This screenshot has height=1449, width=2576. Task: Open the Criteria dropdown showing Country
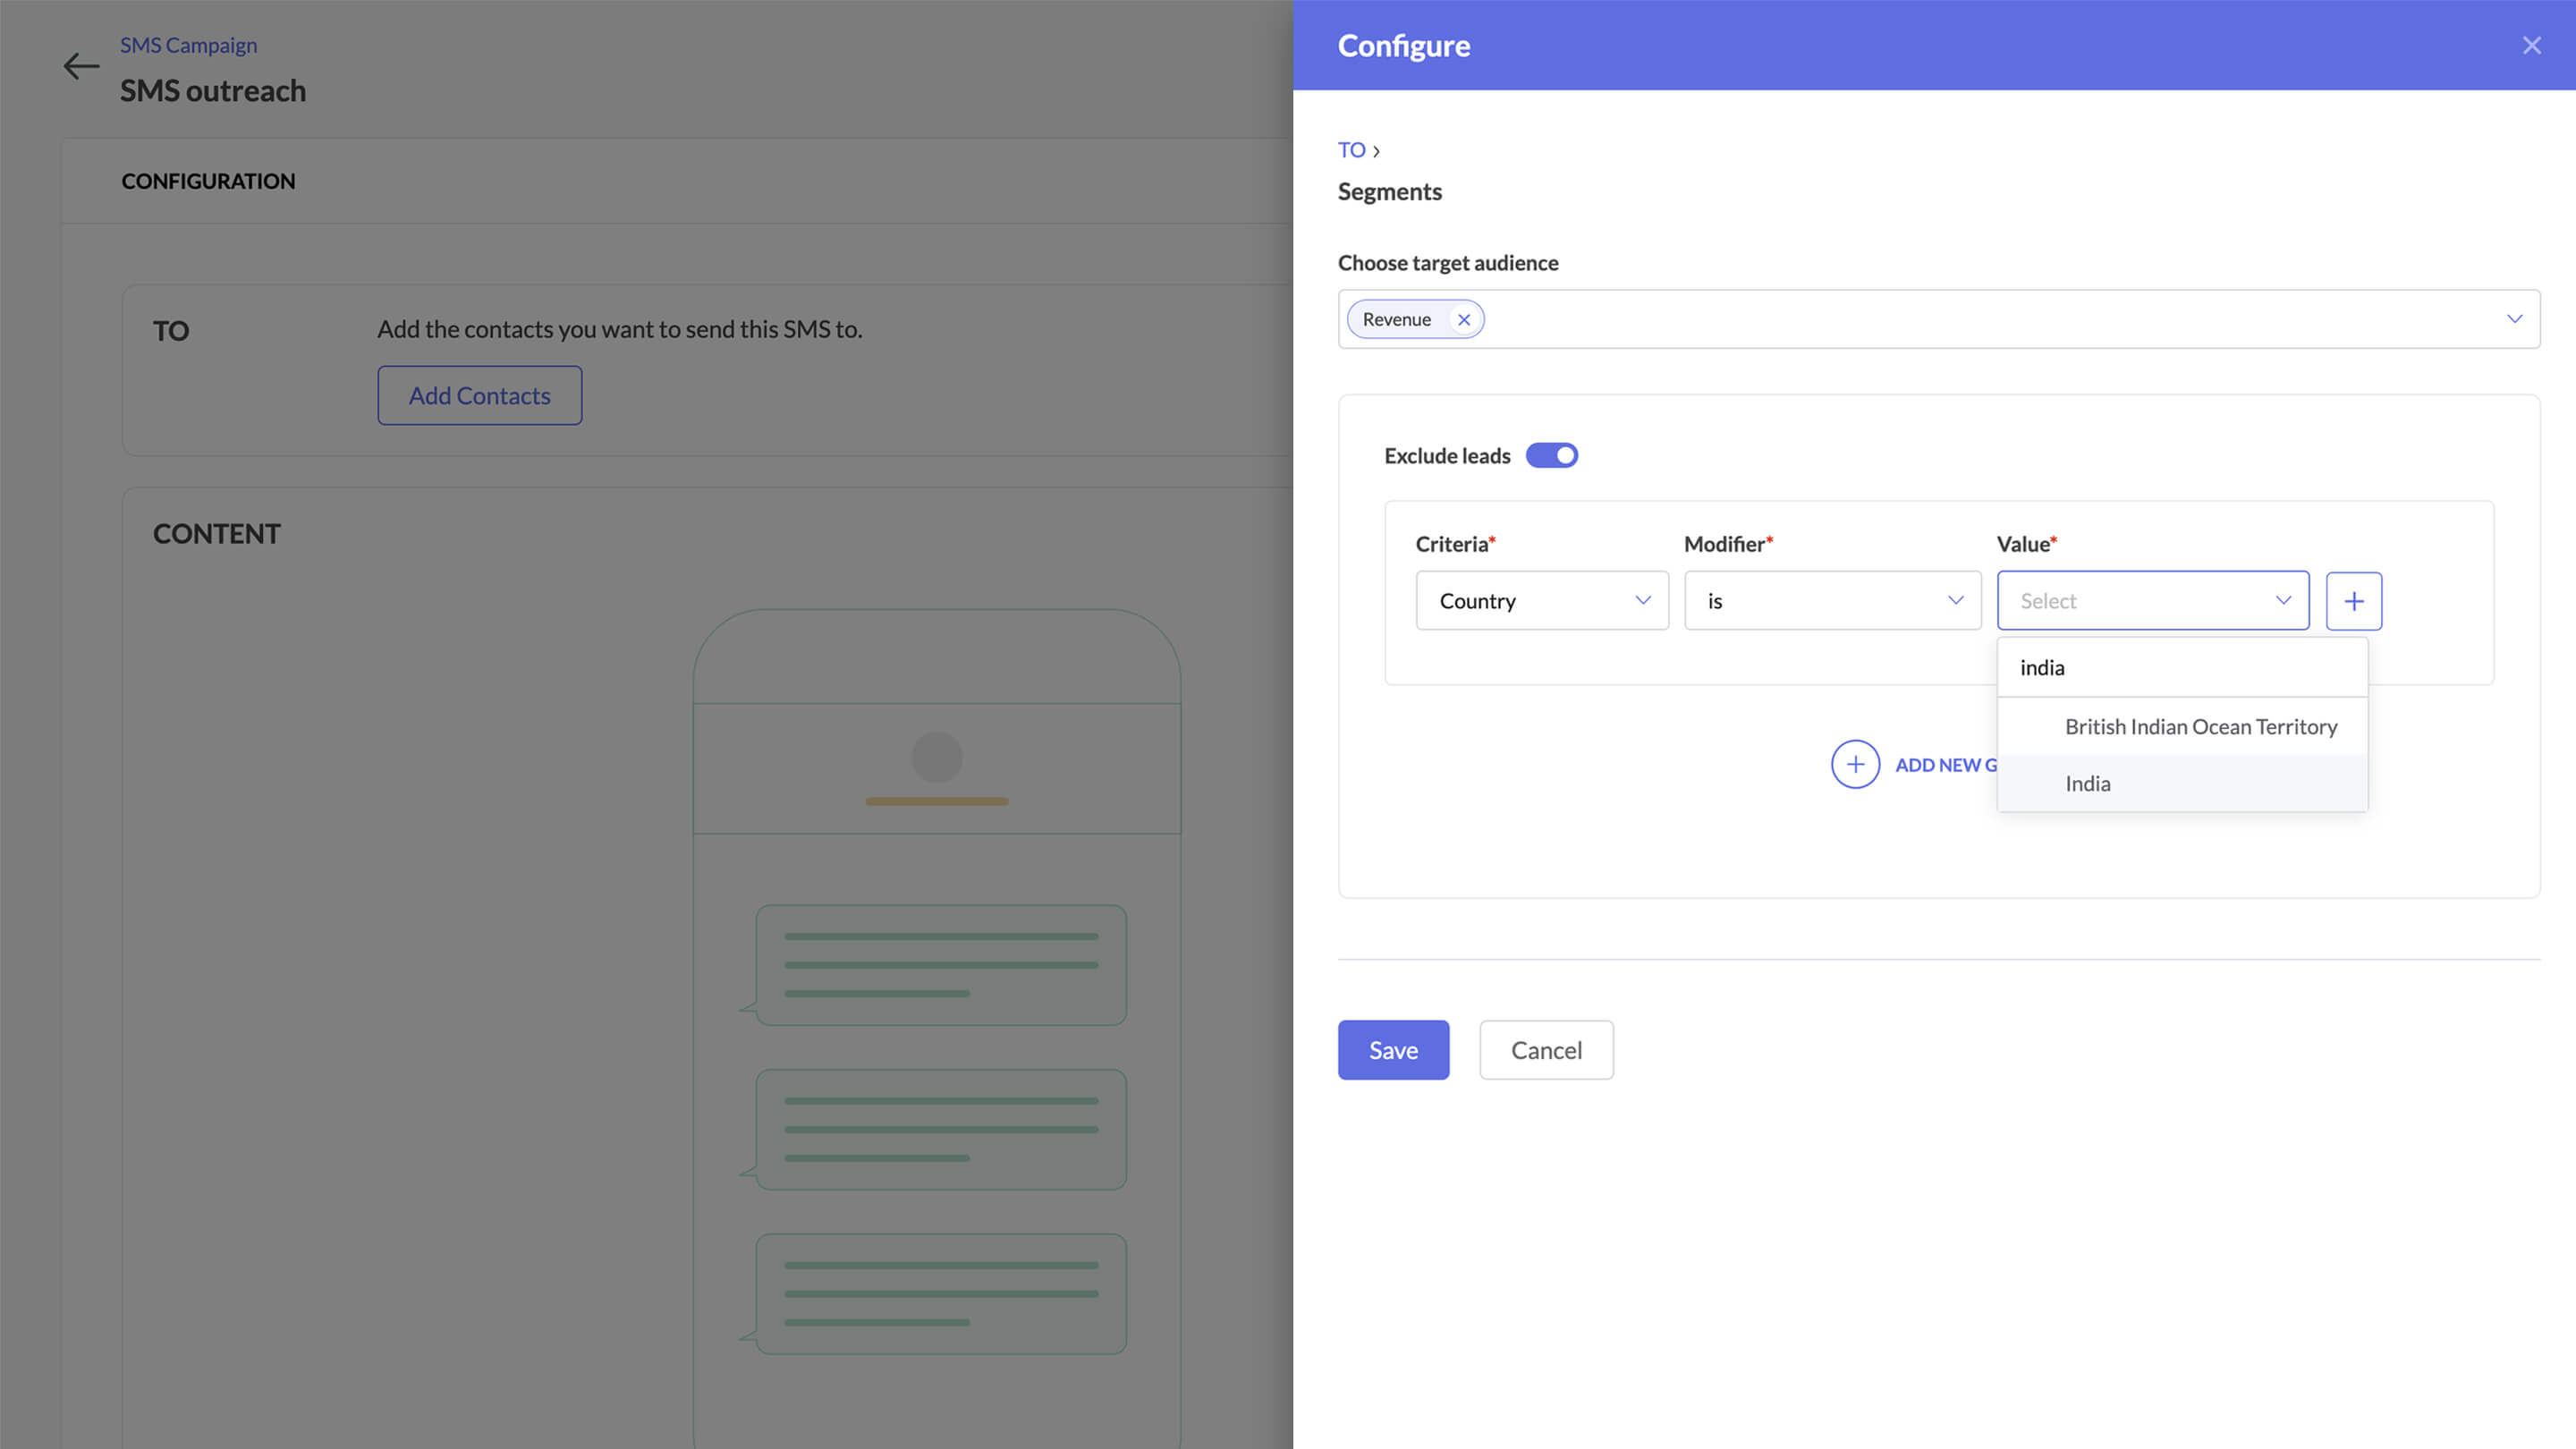[x=1542, y=601]
